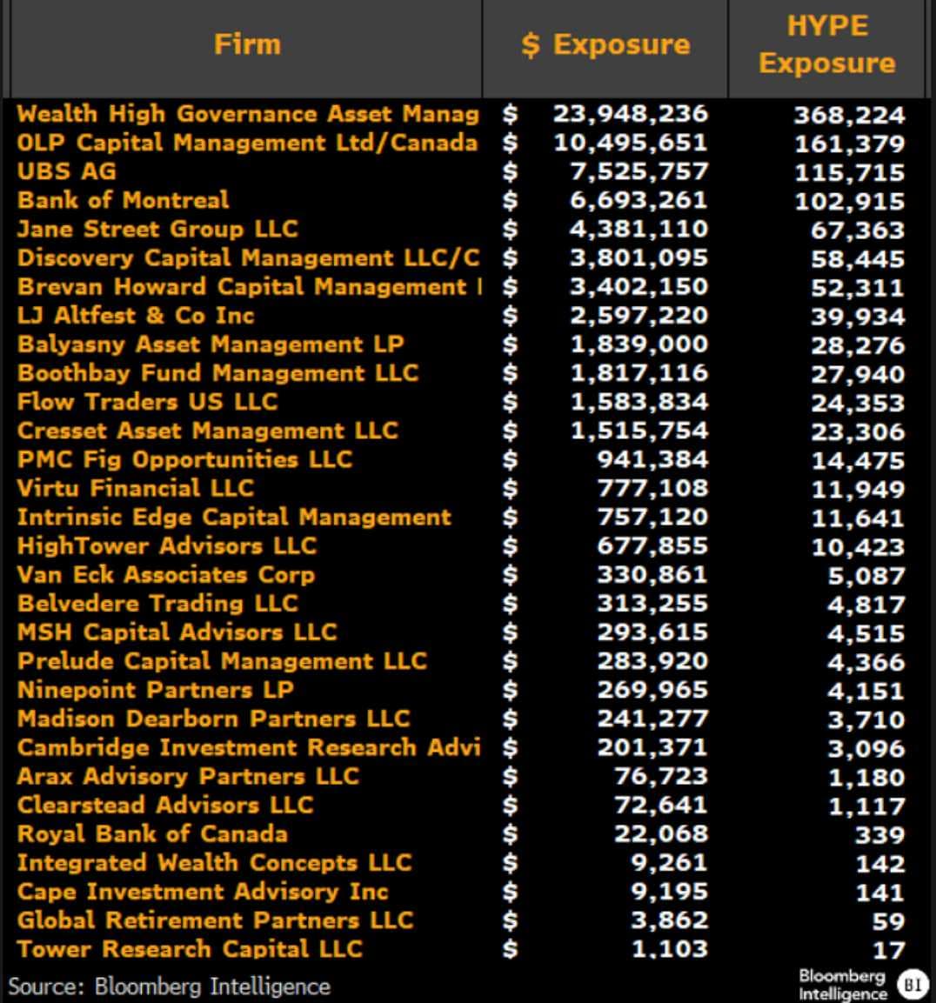Click Bank of Montreal firm name

coord(123,200)
